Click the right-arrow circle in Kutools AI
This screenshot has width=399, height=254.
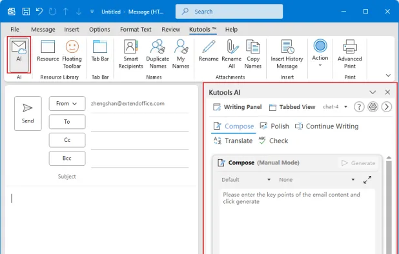point(387,107)
